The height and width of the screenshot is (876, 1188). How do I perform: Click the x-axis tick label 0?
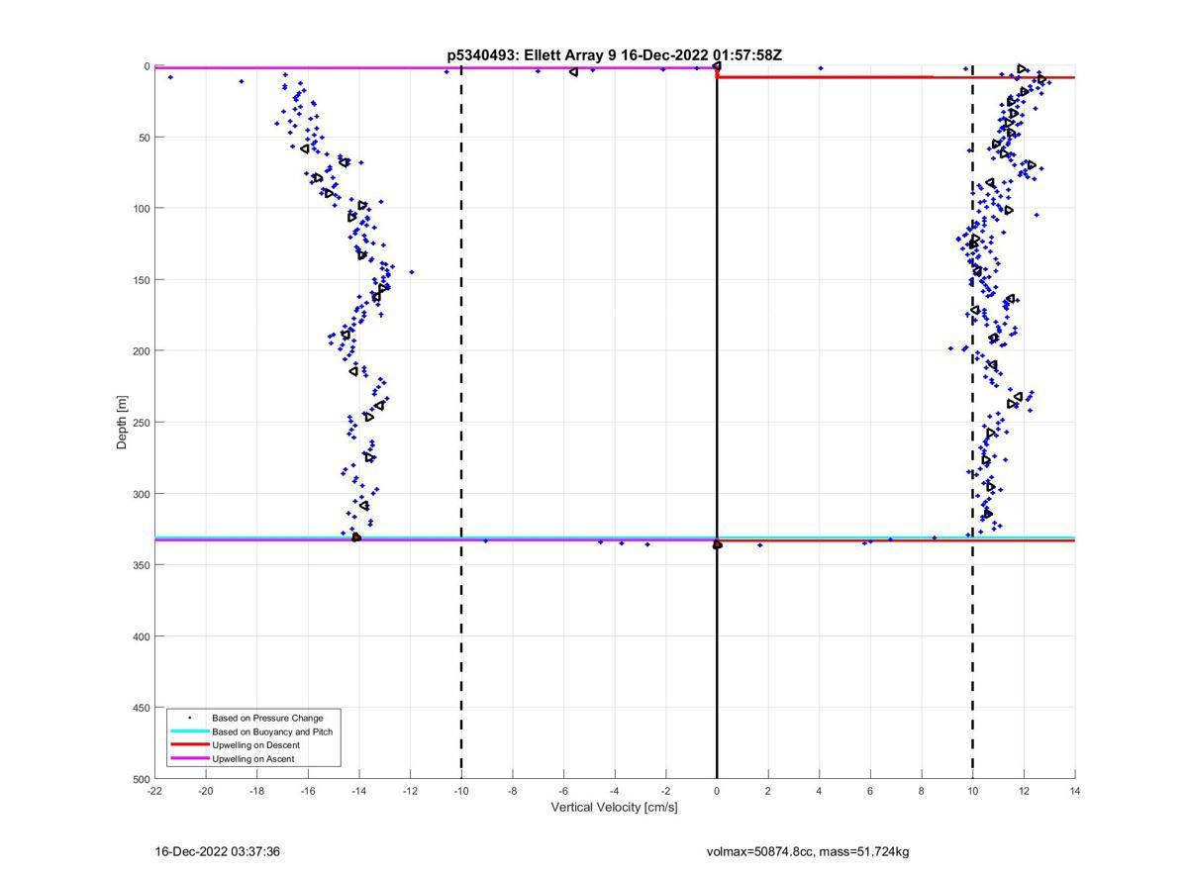[x=717, y=791]
